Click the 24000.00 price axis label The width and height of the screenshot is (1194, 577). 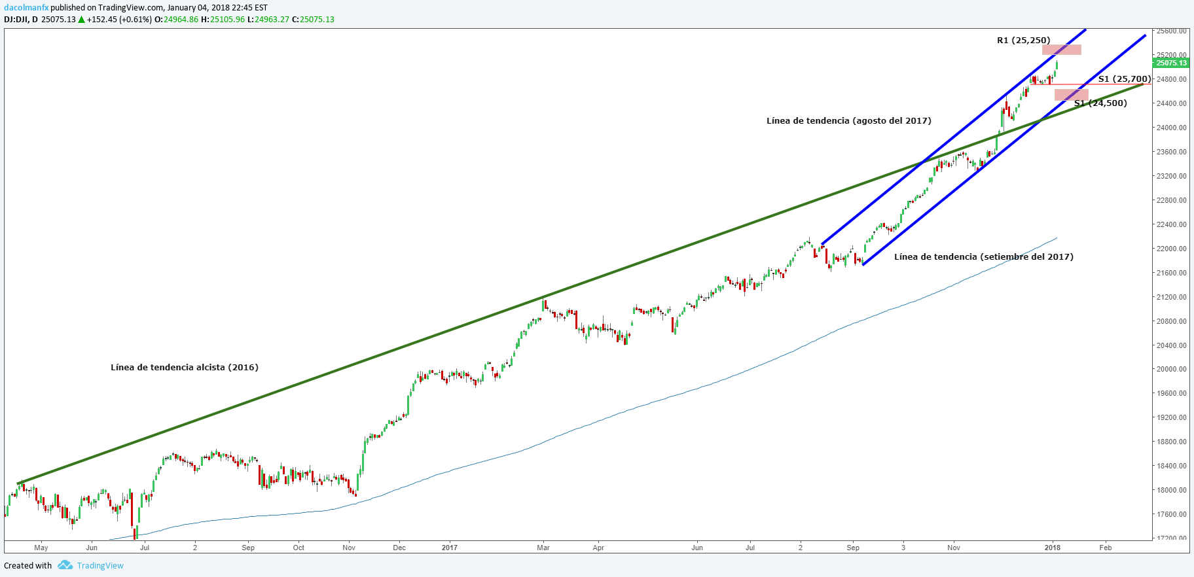(x=1172, y=128)
